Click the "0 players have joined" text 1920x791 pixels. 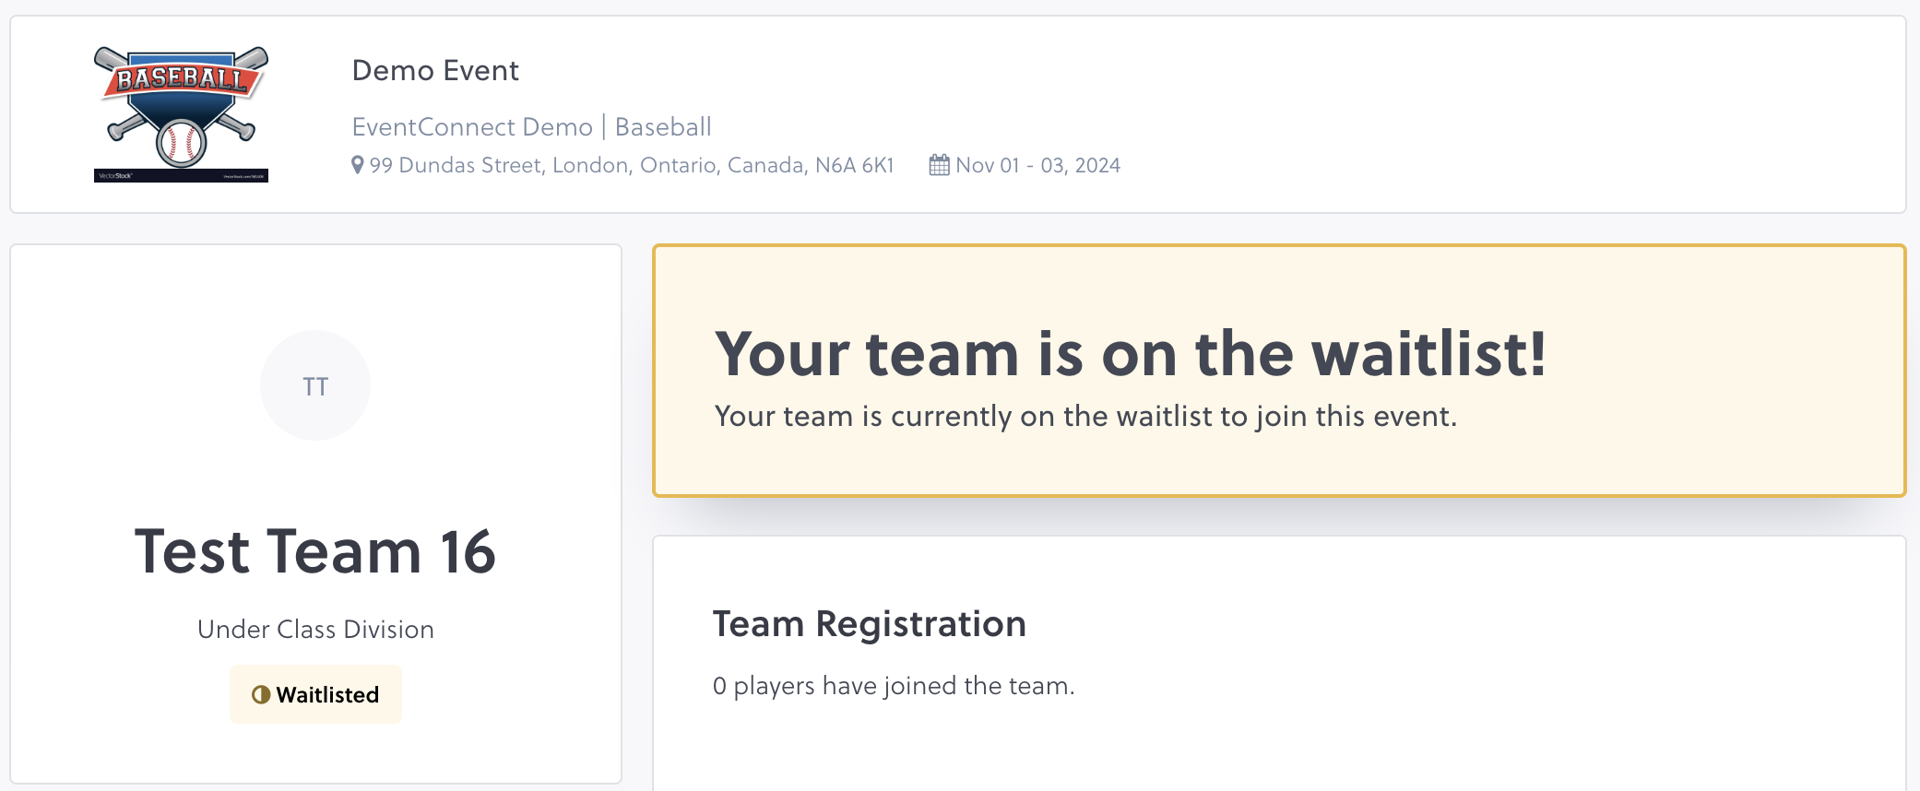click(893, 686)
